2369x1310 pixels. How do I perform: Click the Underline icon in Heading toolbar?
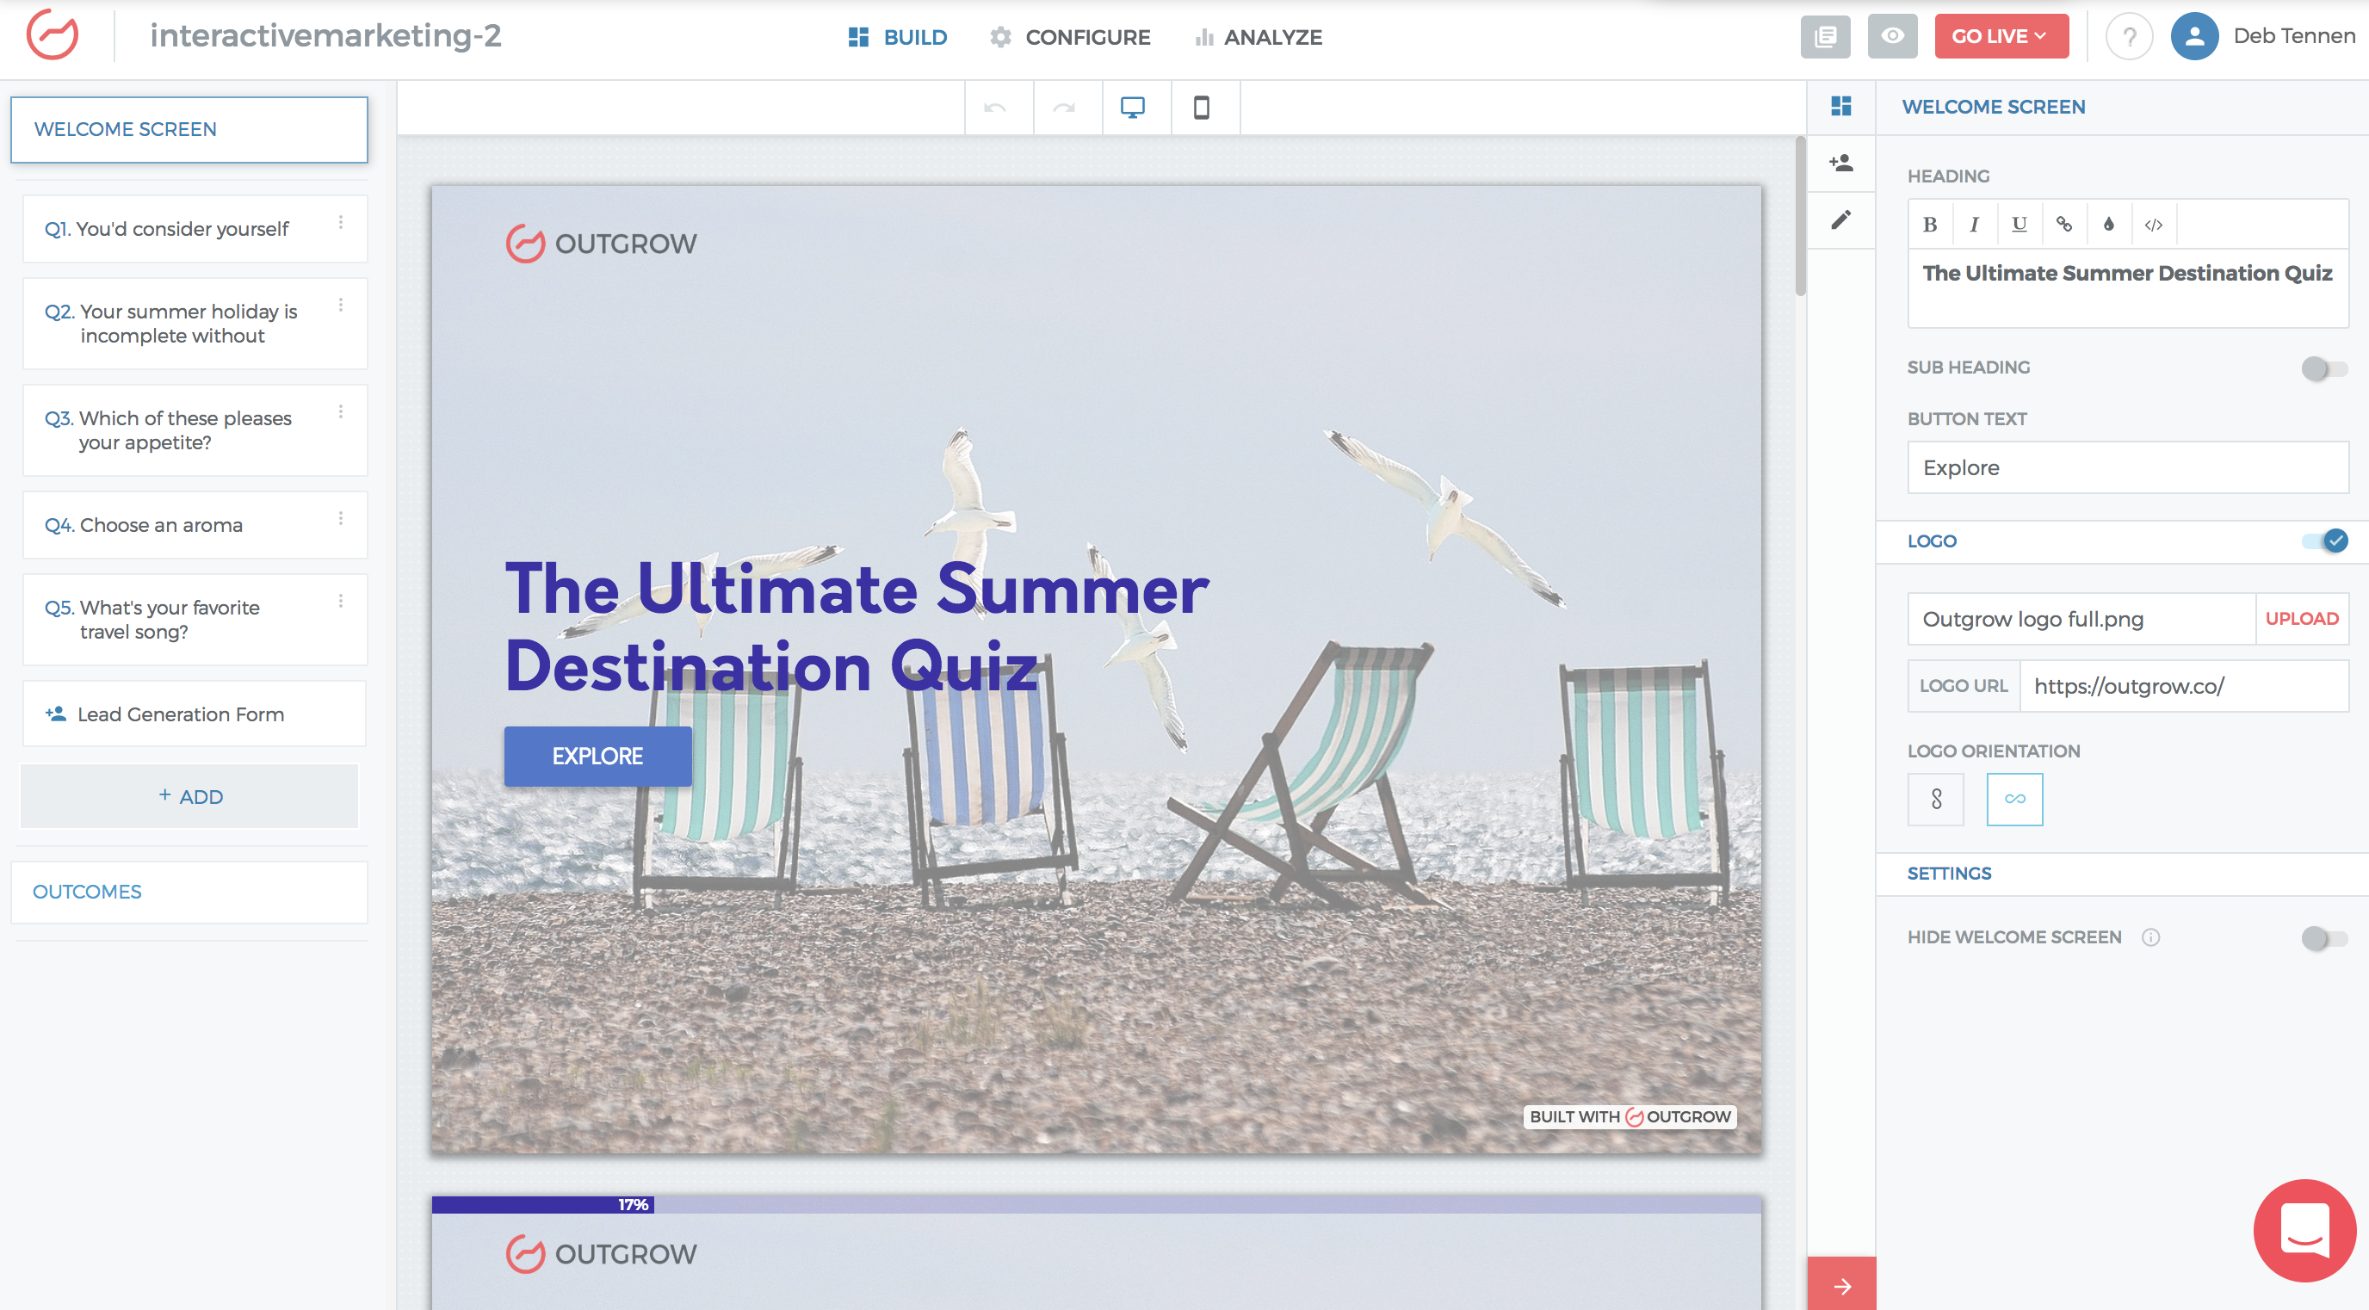coord(2019,225)
